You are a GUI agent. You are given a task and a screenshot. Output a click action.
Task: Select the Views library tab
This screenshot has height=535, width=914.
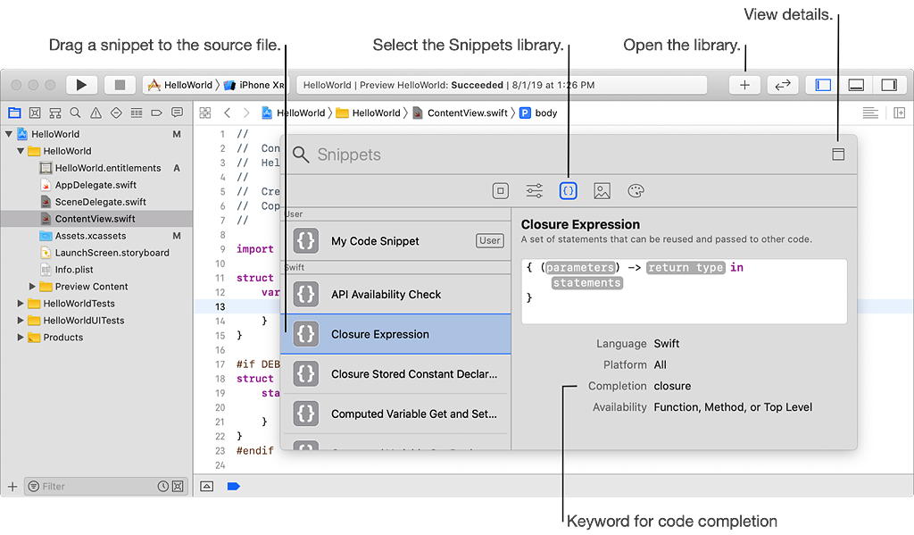[500, 191]
